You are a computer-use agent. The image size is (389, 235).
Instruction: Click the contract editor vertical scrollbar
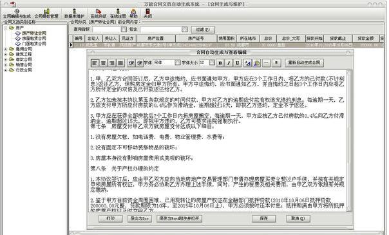coord(348,141)
